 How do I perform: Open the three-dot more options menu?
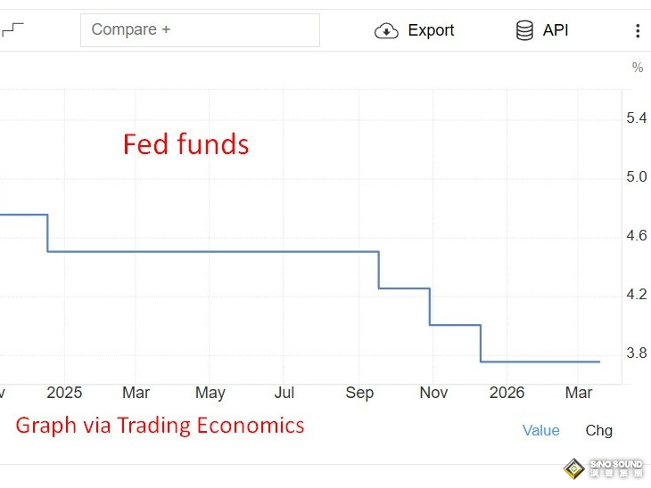(x=638, y=31)
